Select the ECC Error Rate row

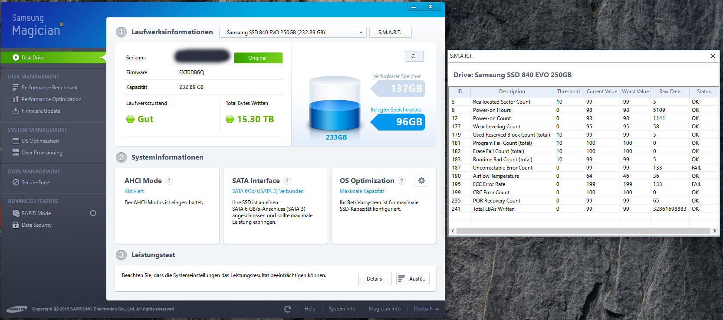tap(584, 184)
